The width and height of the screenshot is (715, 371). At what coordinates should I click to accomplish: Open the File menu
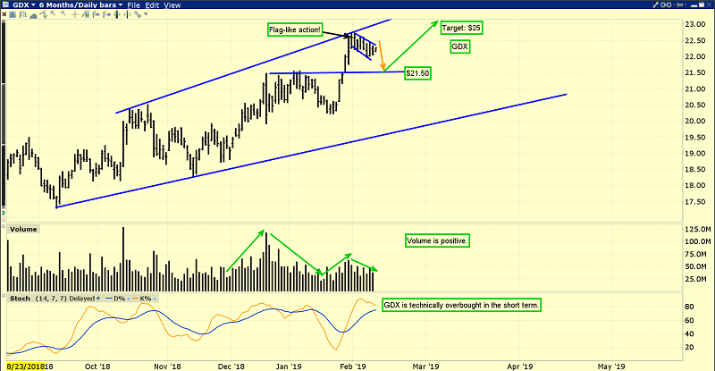coord(133,5)
